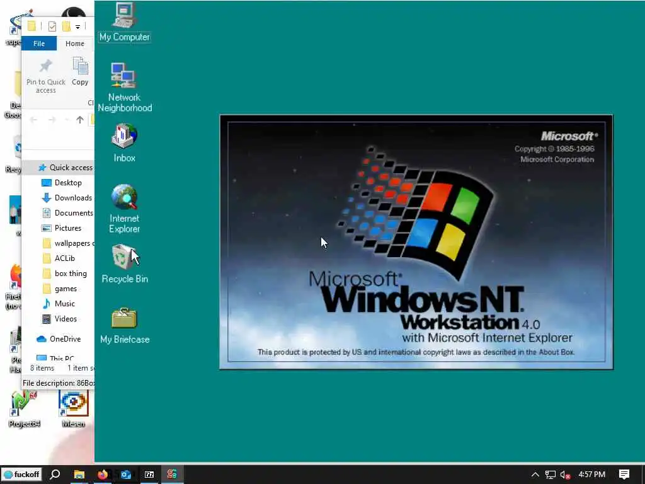Show hidden tray icons chevron
645x484 pixels.
pos(535,475)
